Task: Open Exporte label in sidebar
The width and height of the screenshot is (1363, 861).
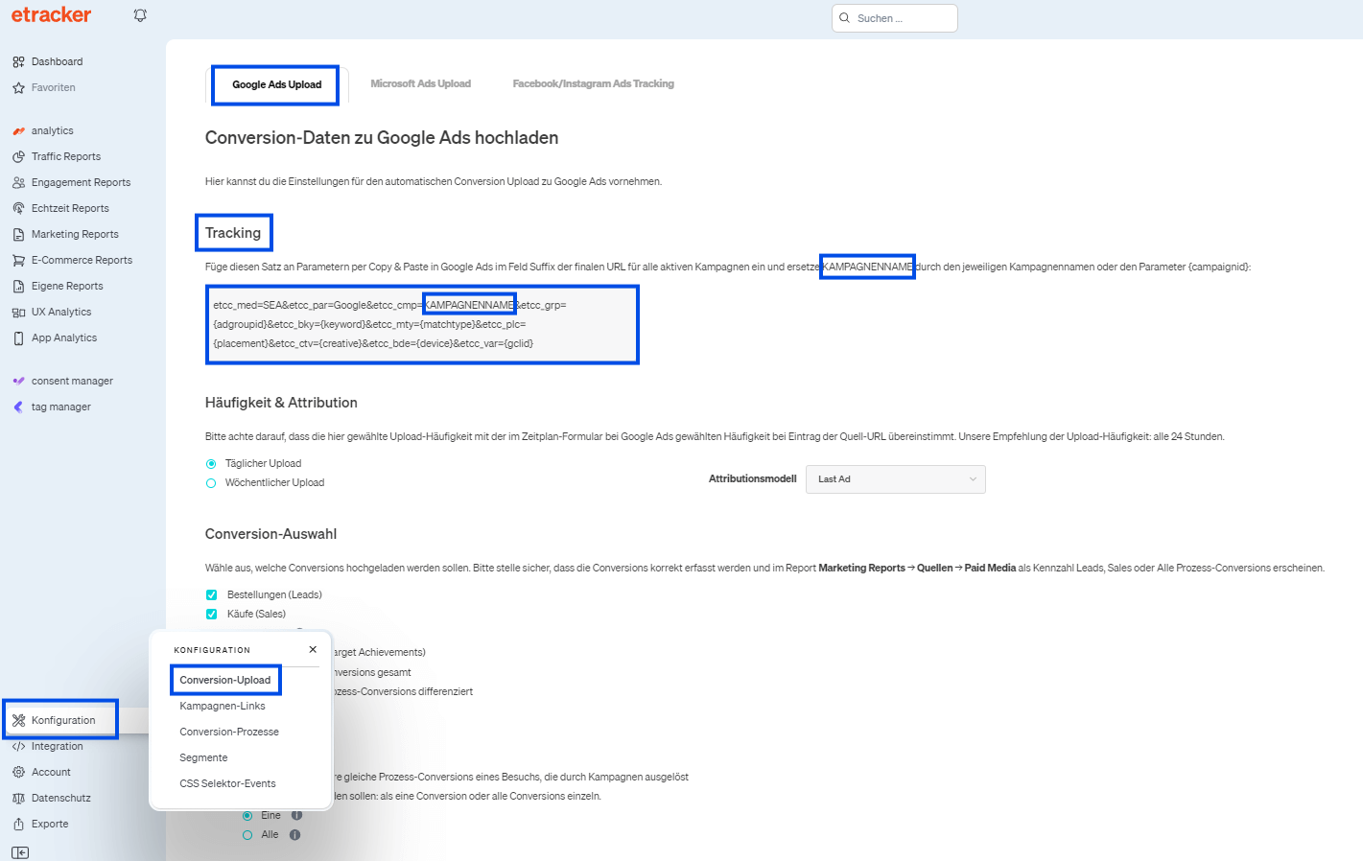Action: [50, 824]
